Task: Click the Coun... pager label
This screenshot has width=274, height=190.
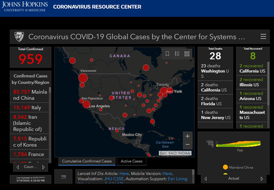Action: tap(31, 167)
